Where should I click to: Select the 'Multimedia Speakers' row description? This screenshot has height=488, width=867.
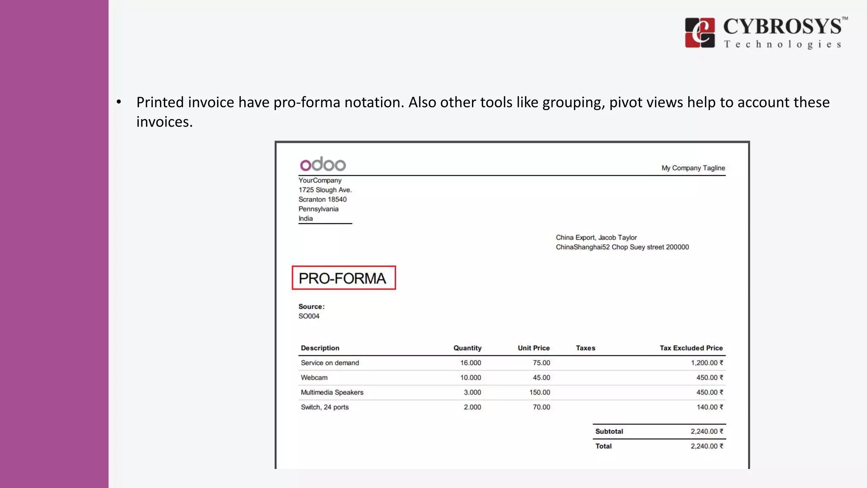pyautogui.click(x=332, y=392)
